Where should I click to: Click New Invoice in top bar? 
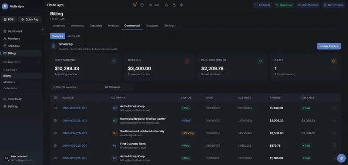pos(333,5)
